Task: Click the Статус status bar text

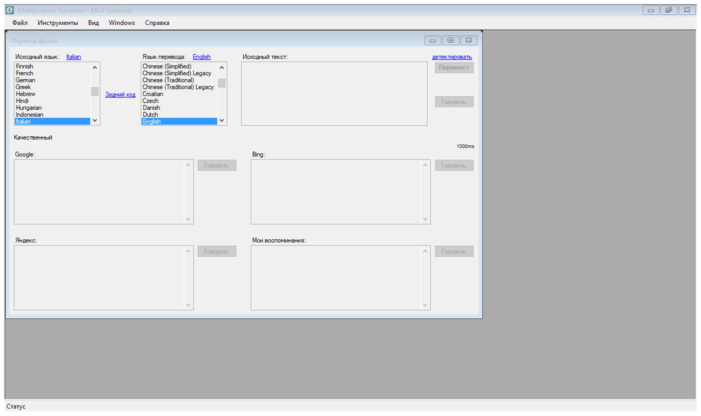Action: [16, 406]
